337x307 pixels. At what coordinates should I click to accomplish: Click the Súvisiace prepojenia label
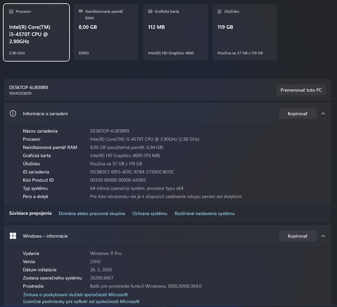[x=30, y=213]
